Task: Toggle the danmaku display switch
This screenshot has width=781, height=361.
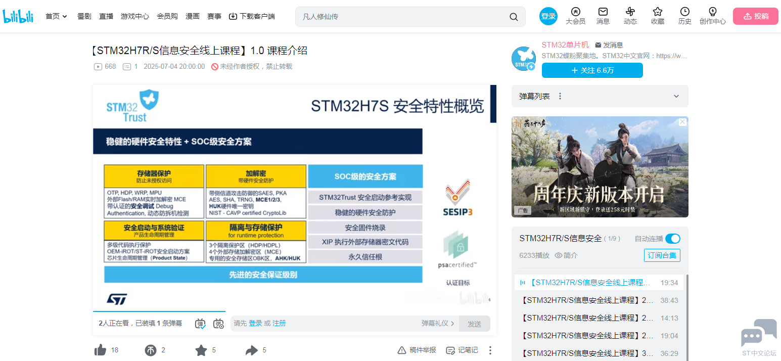Action: [201, 324]
